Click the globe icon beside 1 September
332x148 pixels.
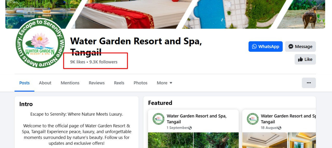click(190, 128)
